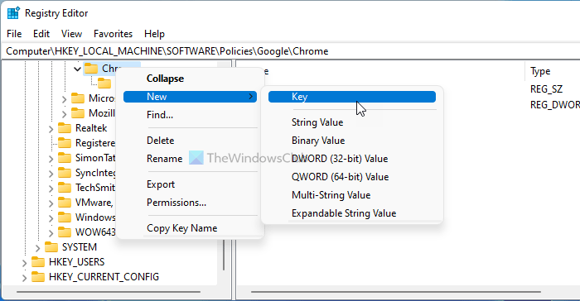This screenshot has width=580, height=301.
Task: Click the subkey folder icon under Chrome
Action: [104, 84]
